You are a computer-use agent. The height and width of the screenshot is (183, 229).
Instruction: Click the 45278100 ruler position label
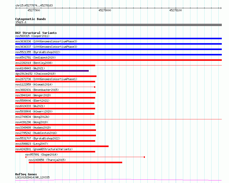click(175, 10)
